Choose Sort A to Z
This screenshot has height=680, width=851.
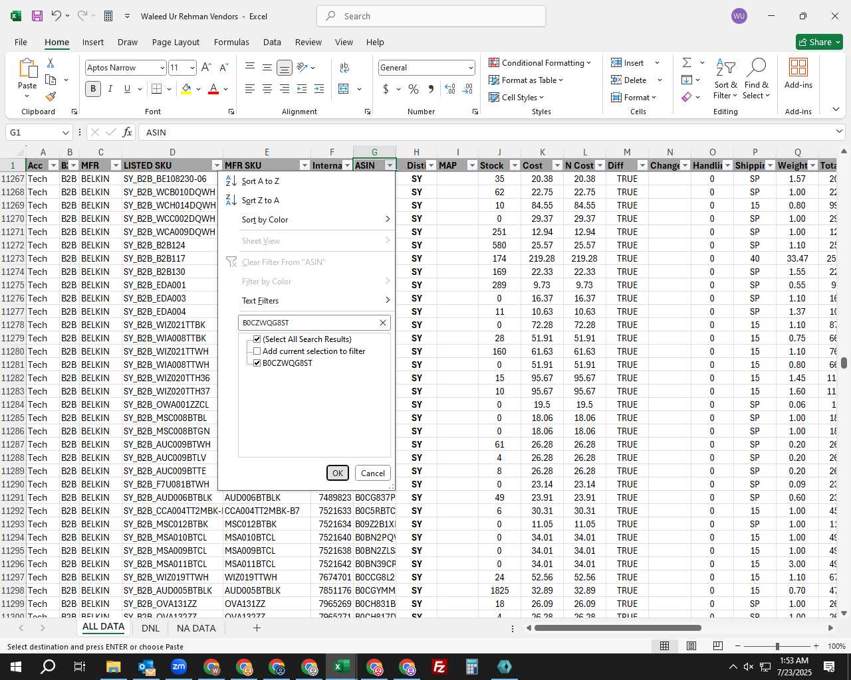coord(308,181)
